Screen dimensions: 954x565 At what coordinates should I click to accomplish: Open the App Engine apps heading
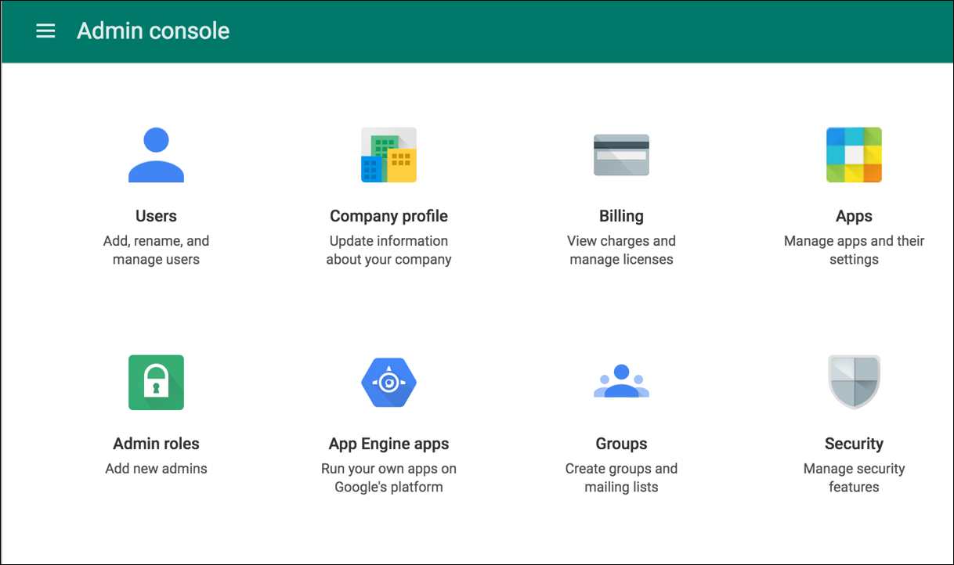tap(388, 444)
